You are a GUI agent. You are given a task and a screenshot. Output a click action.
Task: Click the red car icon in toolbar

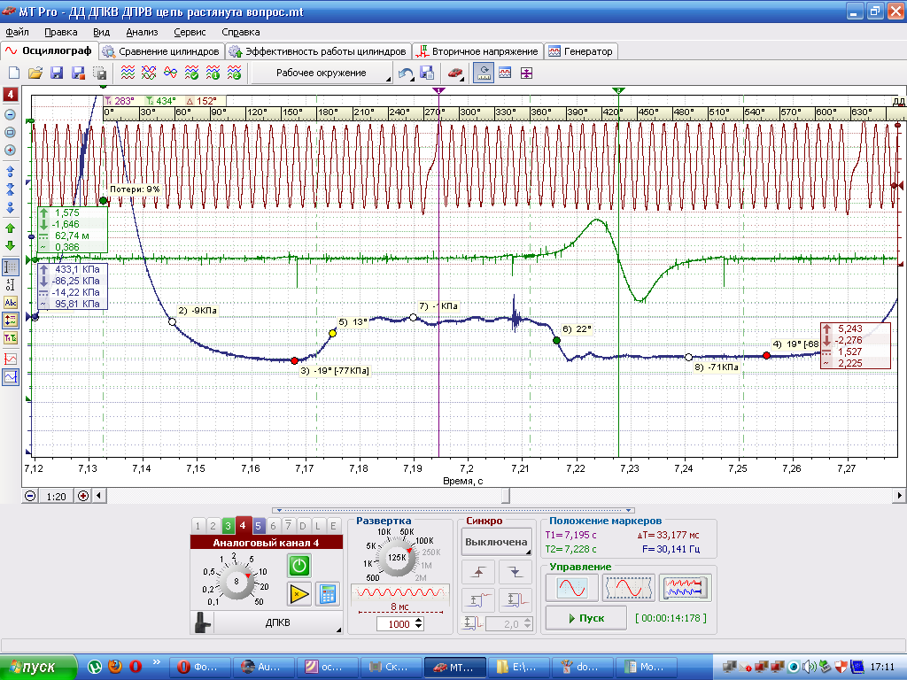[x=455, y=73]
